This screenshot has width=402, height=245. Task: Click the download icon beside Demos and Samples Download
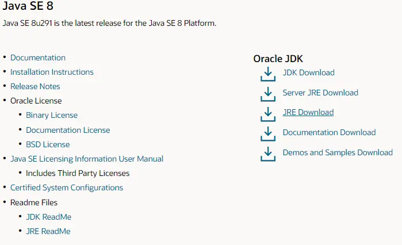tap(268, 154)
